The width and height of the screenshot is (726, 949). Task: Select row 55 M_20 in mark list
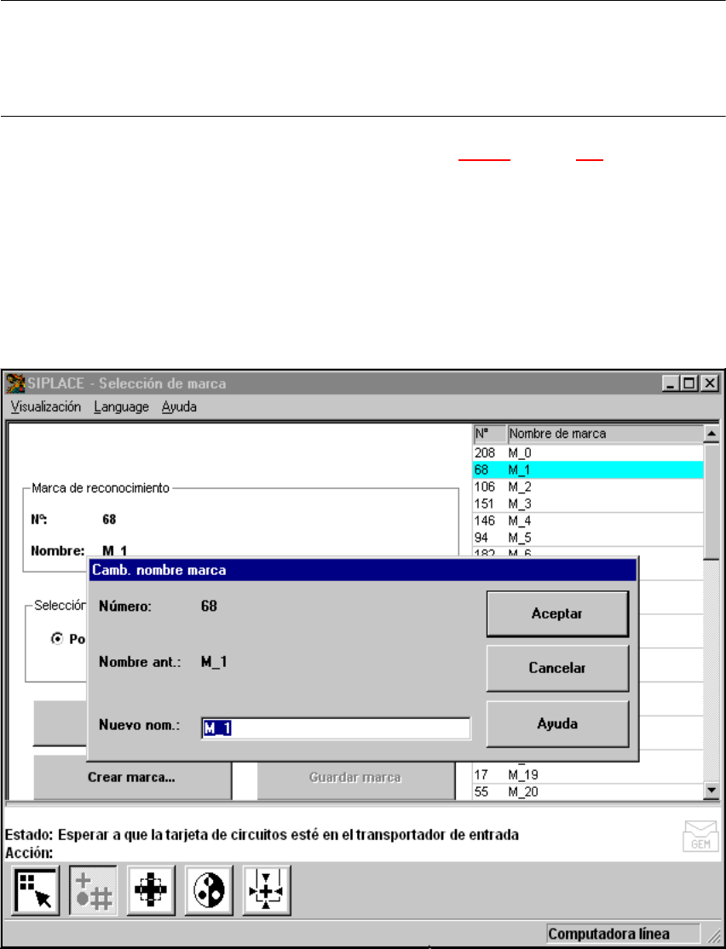tap(588, 791)
